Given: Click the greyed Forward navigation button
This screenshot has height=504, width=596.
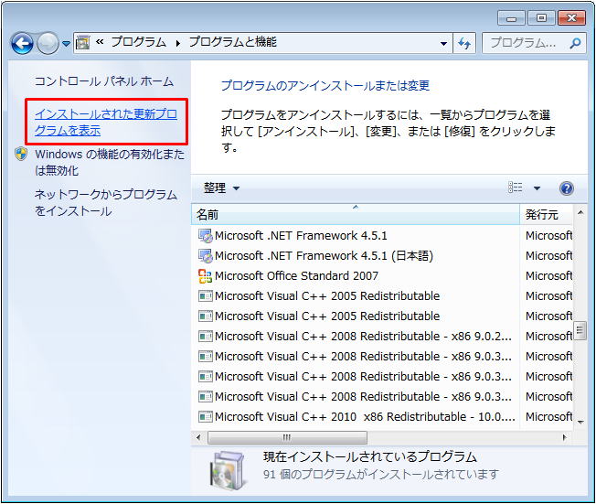Looking at the screenshot, I should point(48,43).
